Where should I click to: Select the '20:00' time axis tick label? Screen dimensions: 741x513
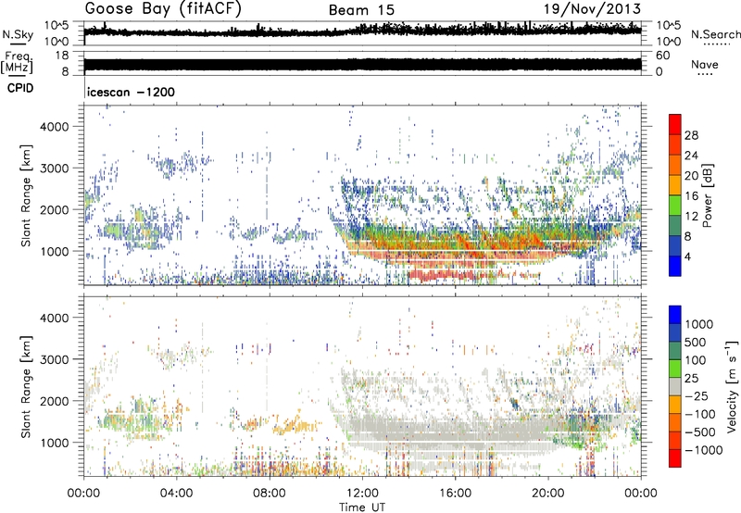(x=548, y=494)
